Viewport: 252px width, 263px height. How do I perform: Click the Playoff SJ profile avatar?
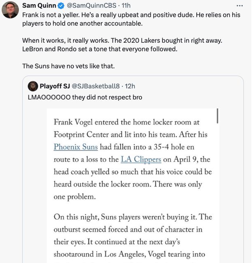pos(33,86)
